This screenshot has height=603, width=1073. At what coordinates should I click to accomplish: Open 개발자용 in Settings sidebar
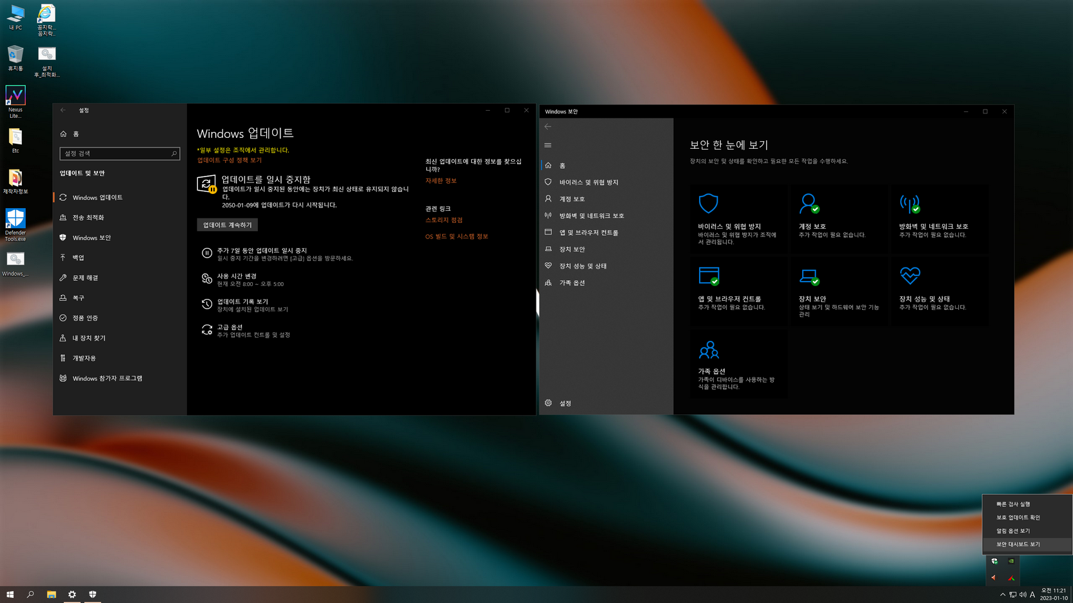tap(120, 358)
